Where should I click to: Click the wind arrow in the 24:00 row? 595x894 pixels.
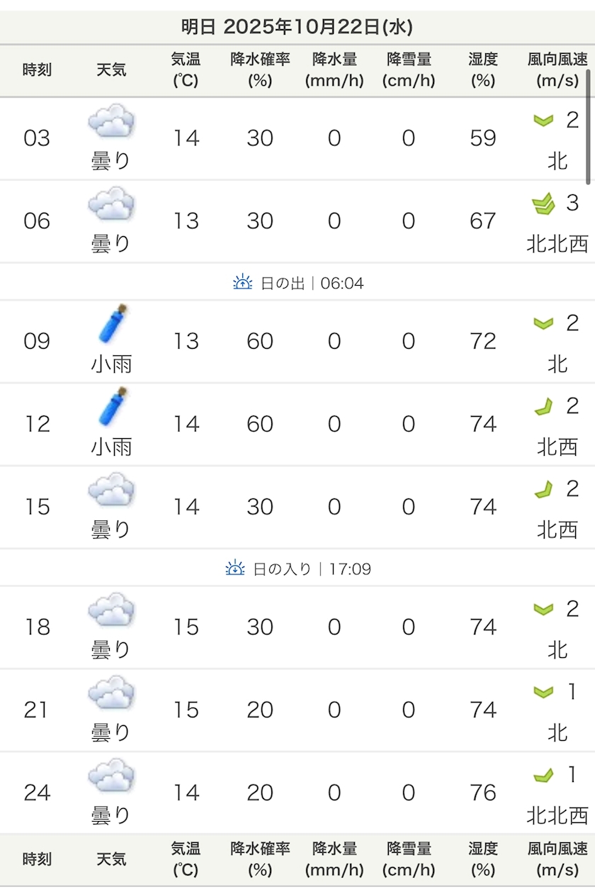(x=543, y=776)
